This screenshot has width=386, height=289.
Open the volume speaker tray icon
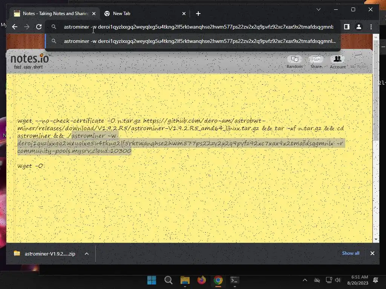click(x=338, y=280)
